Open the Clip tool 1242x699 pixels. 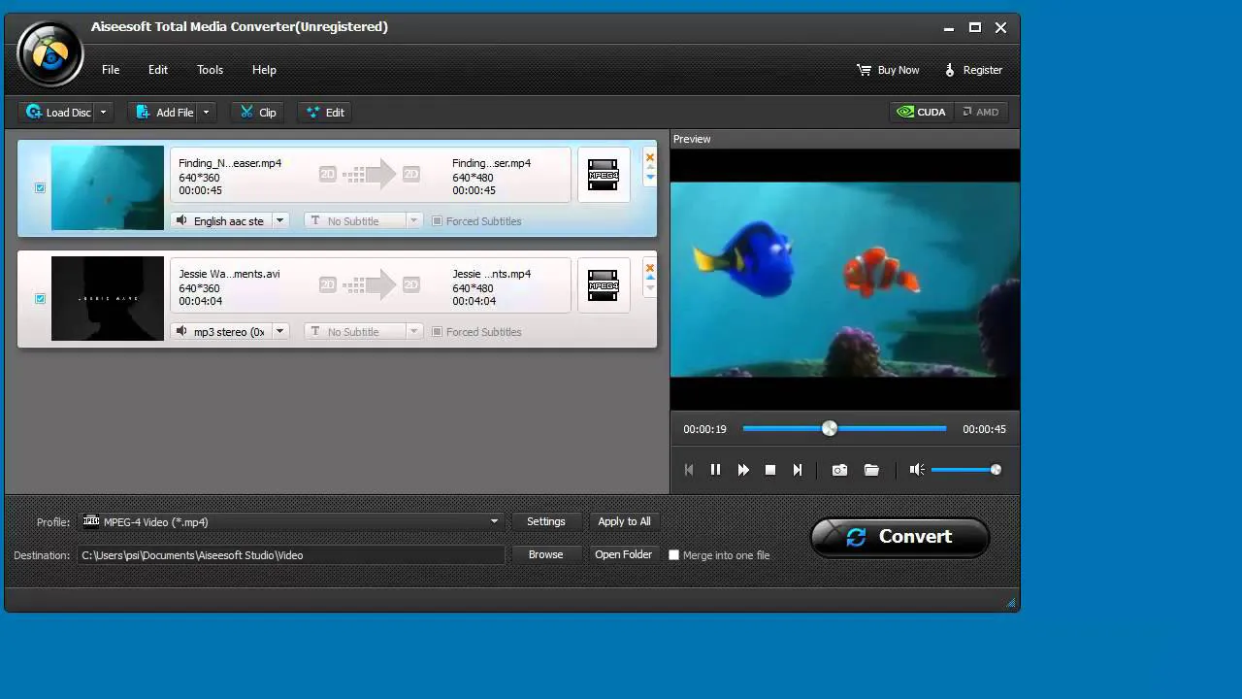258,113
